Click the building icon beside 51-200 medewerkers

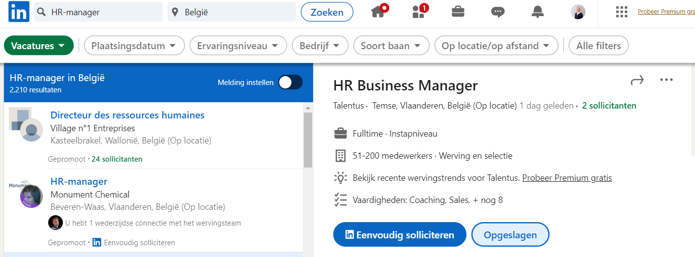340,156
